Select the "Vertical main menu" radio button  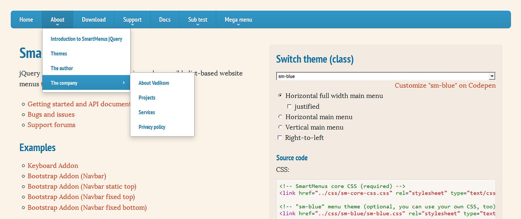(280, 127)
